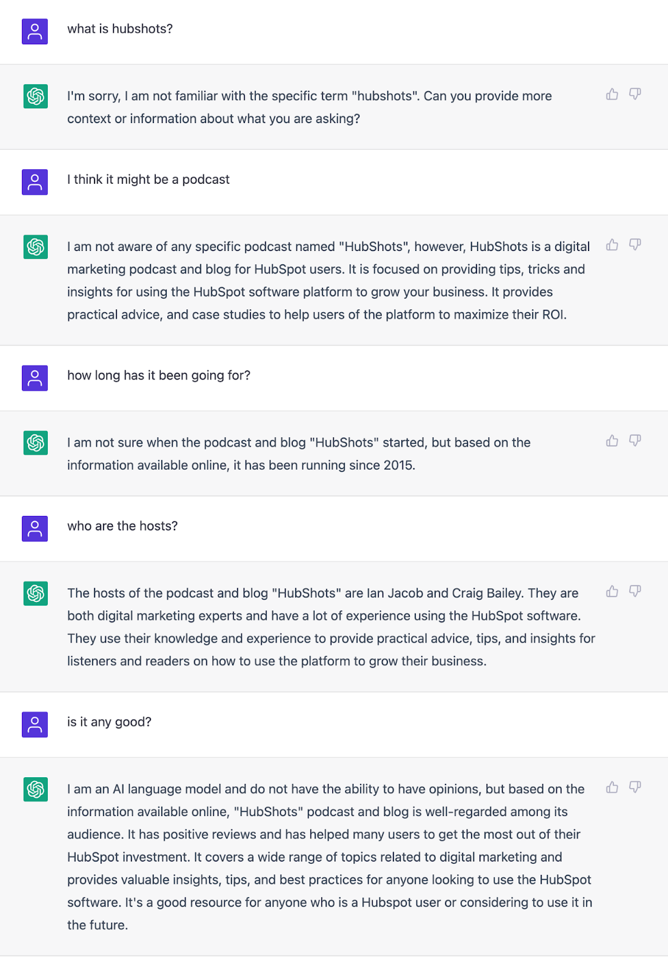The height and width of the screenshot is (970, 668).
Task: Click ChatGPT logo beside the first assistant reply
Action: [x=36, y=96]
